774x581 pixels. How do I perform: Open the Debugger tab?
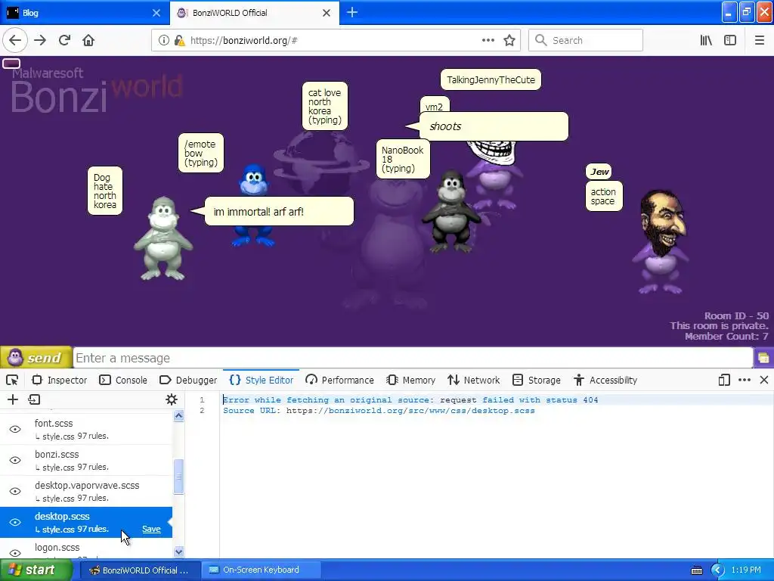click(188, 380)
